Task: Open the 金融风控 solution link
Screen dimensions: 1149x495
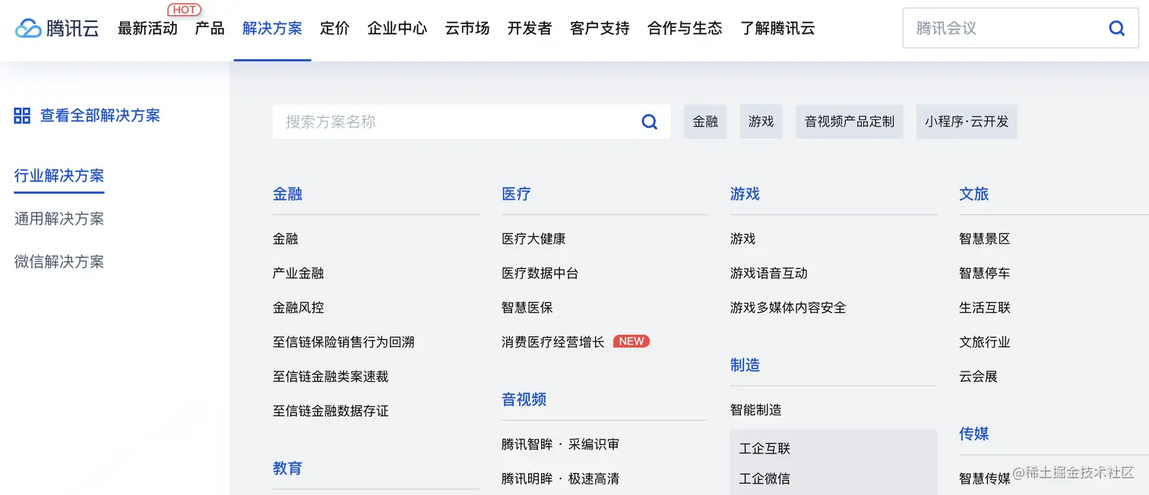Action: pos(298,307)
